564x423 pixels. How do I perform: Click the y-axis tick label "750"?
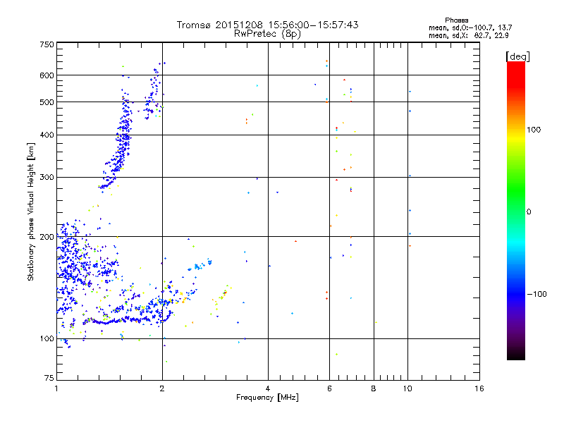pyautogui.click(x=47, y=44)
